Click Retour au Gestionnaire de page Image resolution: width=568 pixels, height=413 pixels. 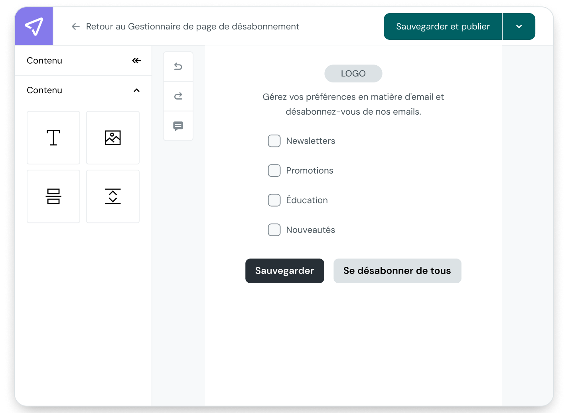click(x=186, y=26)
